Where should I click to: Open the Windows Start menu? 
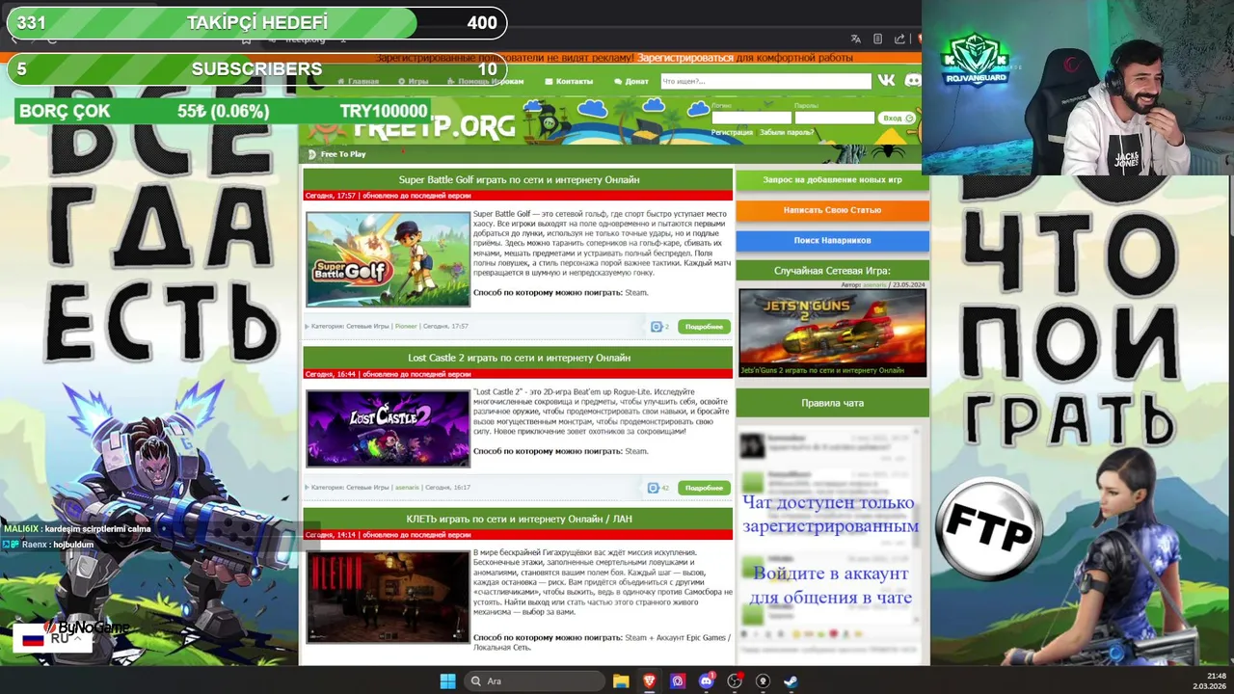point(447,681)
